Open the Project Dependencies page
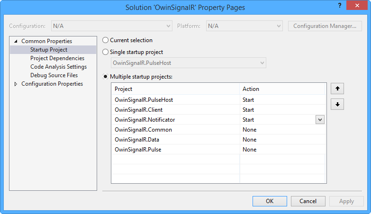Viewport: 371px width, 214px height. click(57, 58)
